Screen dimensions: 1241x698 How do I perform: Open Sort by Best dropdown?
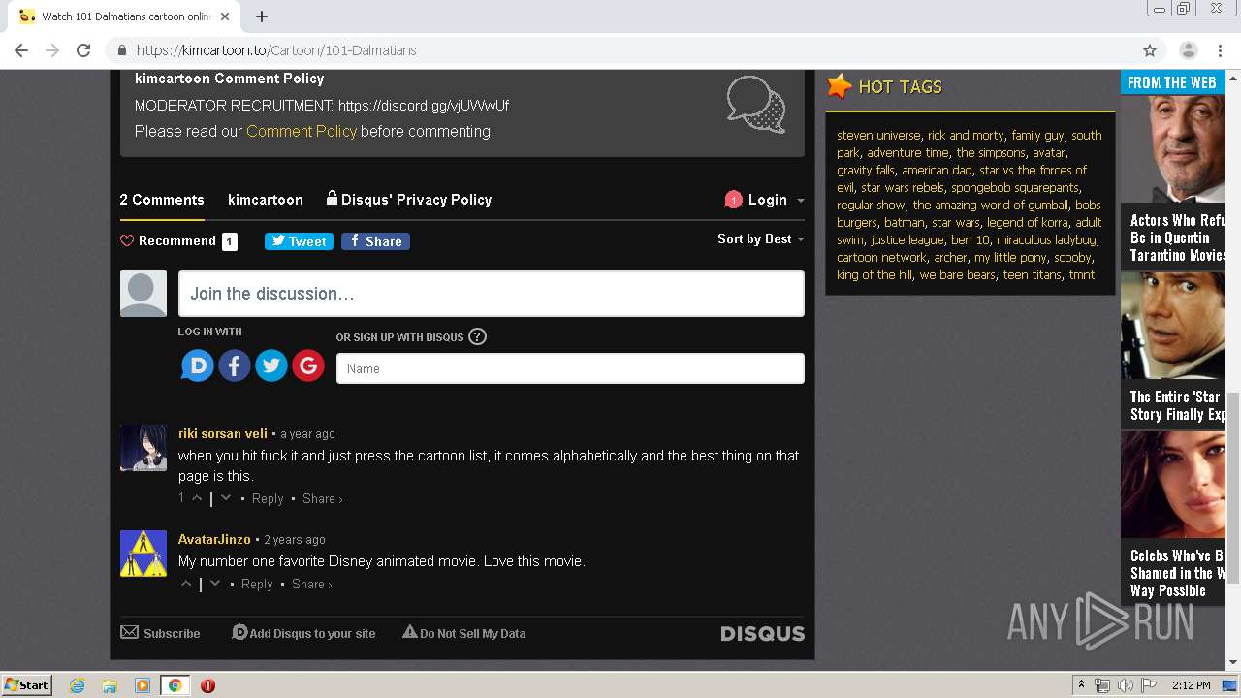pos(761,239)
